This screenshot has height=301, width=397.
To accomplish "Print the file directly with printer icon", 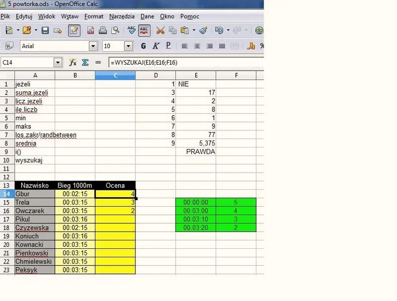I will [x=103, y=31].
